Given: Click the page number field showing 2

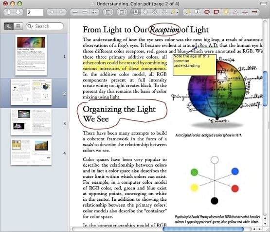Looking at the screenshot, I should coord(35,12).
